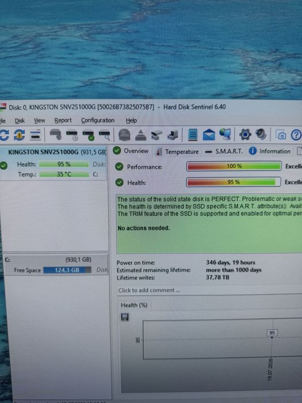Screen dimensions: 302x403
Task: Click the Performance 100 % bar
Action: pyautogui.click(x=234, y=166)
